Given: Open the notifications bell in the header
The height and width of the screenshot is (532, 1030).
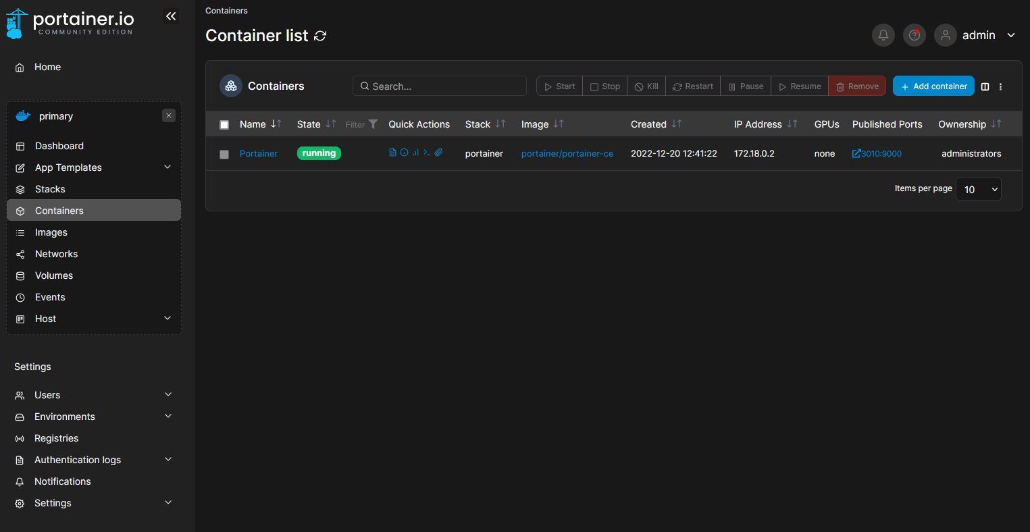Looking at the screenshot, I should click(x=883, y=35).
